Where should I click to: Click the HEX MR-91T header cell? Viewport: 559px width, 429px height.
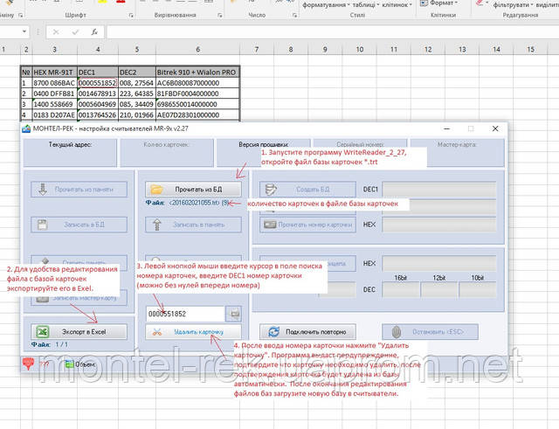[x=54, y=72]
